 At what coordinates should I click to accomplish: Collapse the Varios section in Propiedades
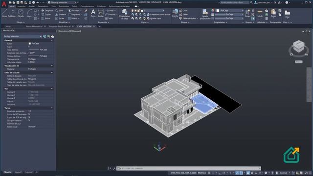52,108
